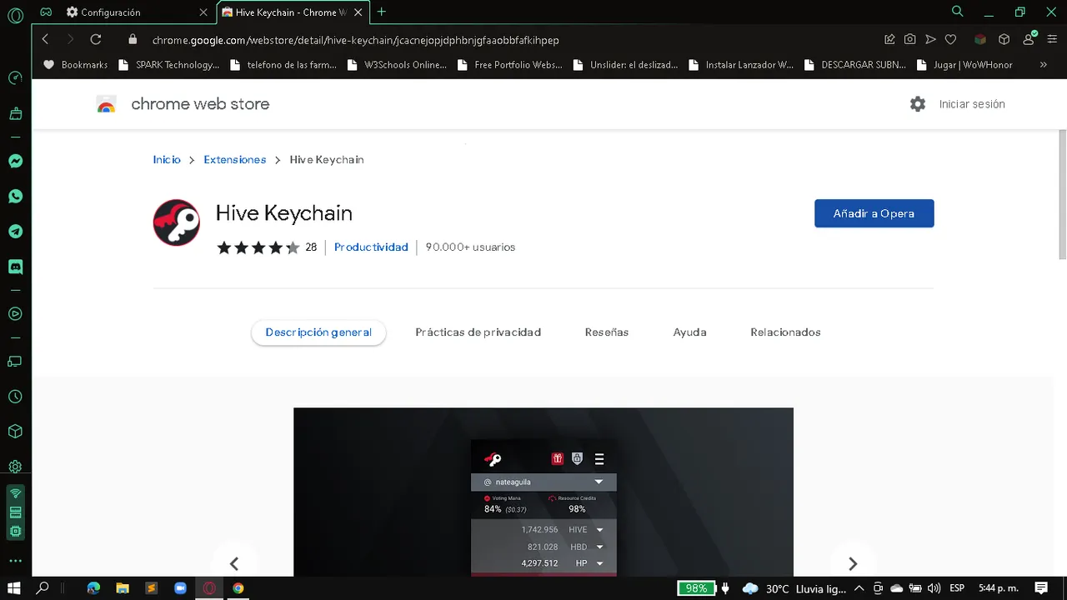Open the Windows Start button
Image resolution: width=1067 pixels, height=600 pixels.
click(x=14, y=588)
